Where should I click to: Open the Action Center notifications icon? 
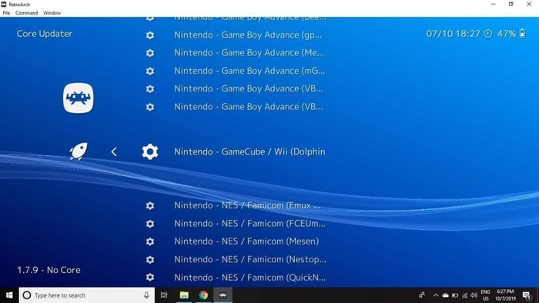point(527,295)
